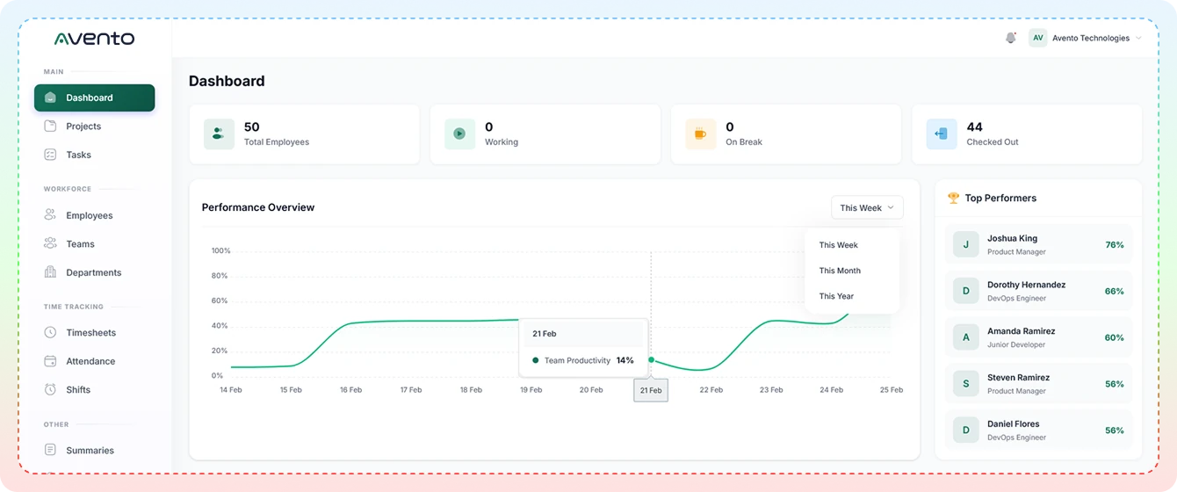
Task: Click the notification bell icon
Action: tap(1011, 38)
